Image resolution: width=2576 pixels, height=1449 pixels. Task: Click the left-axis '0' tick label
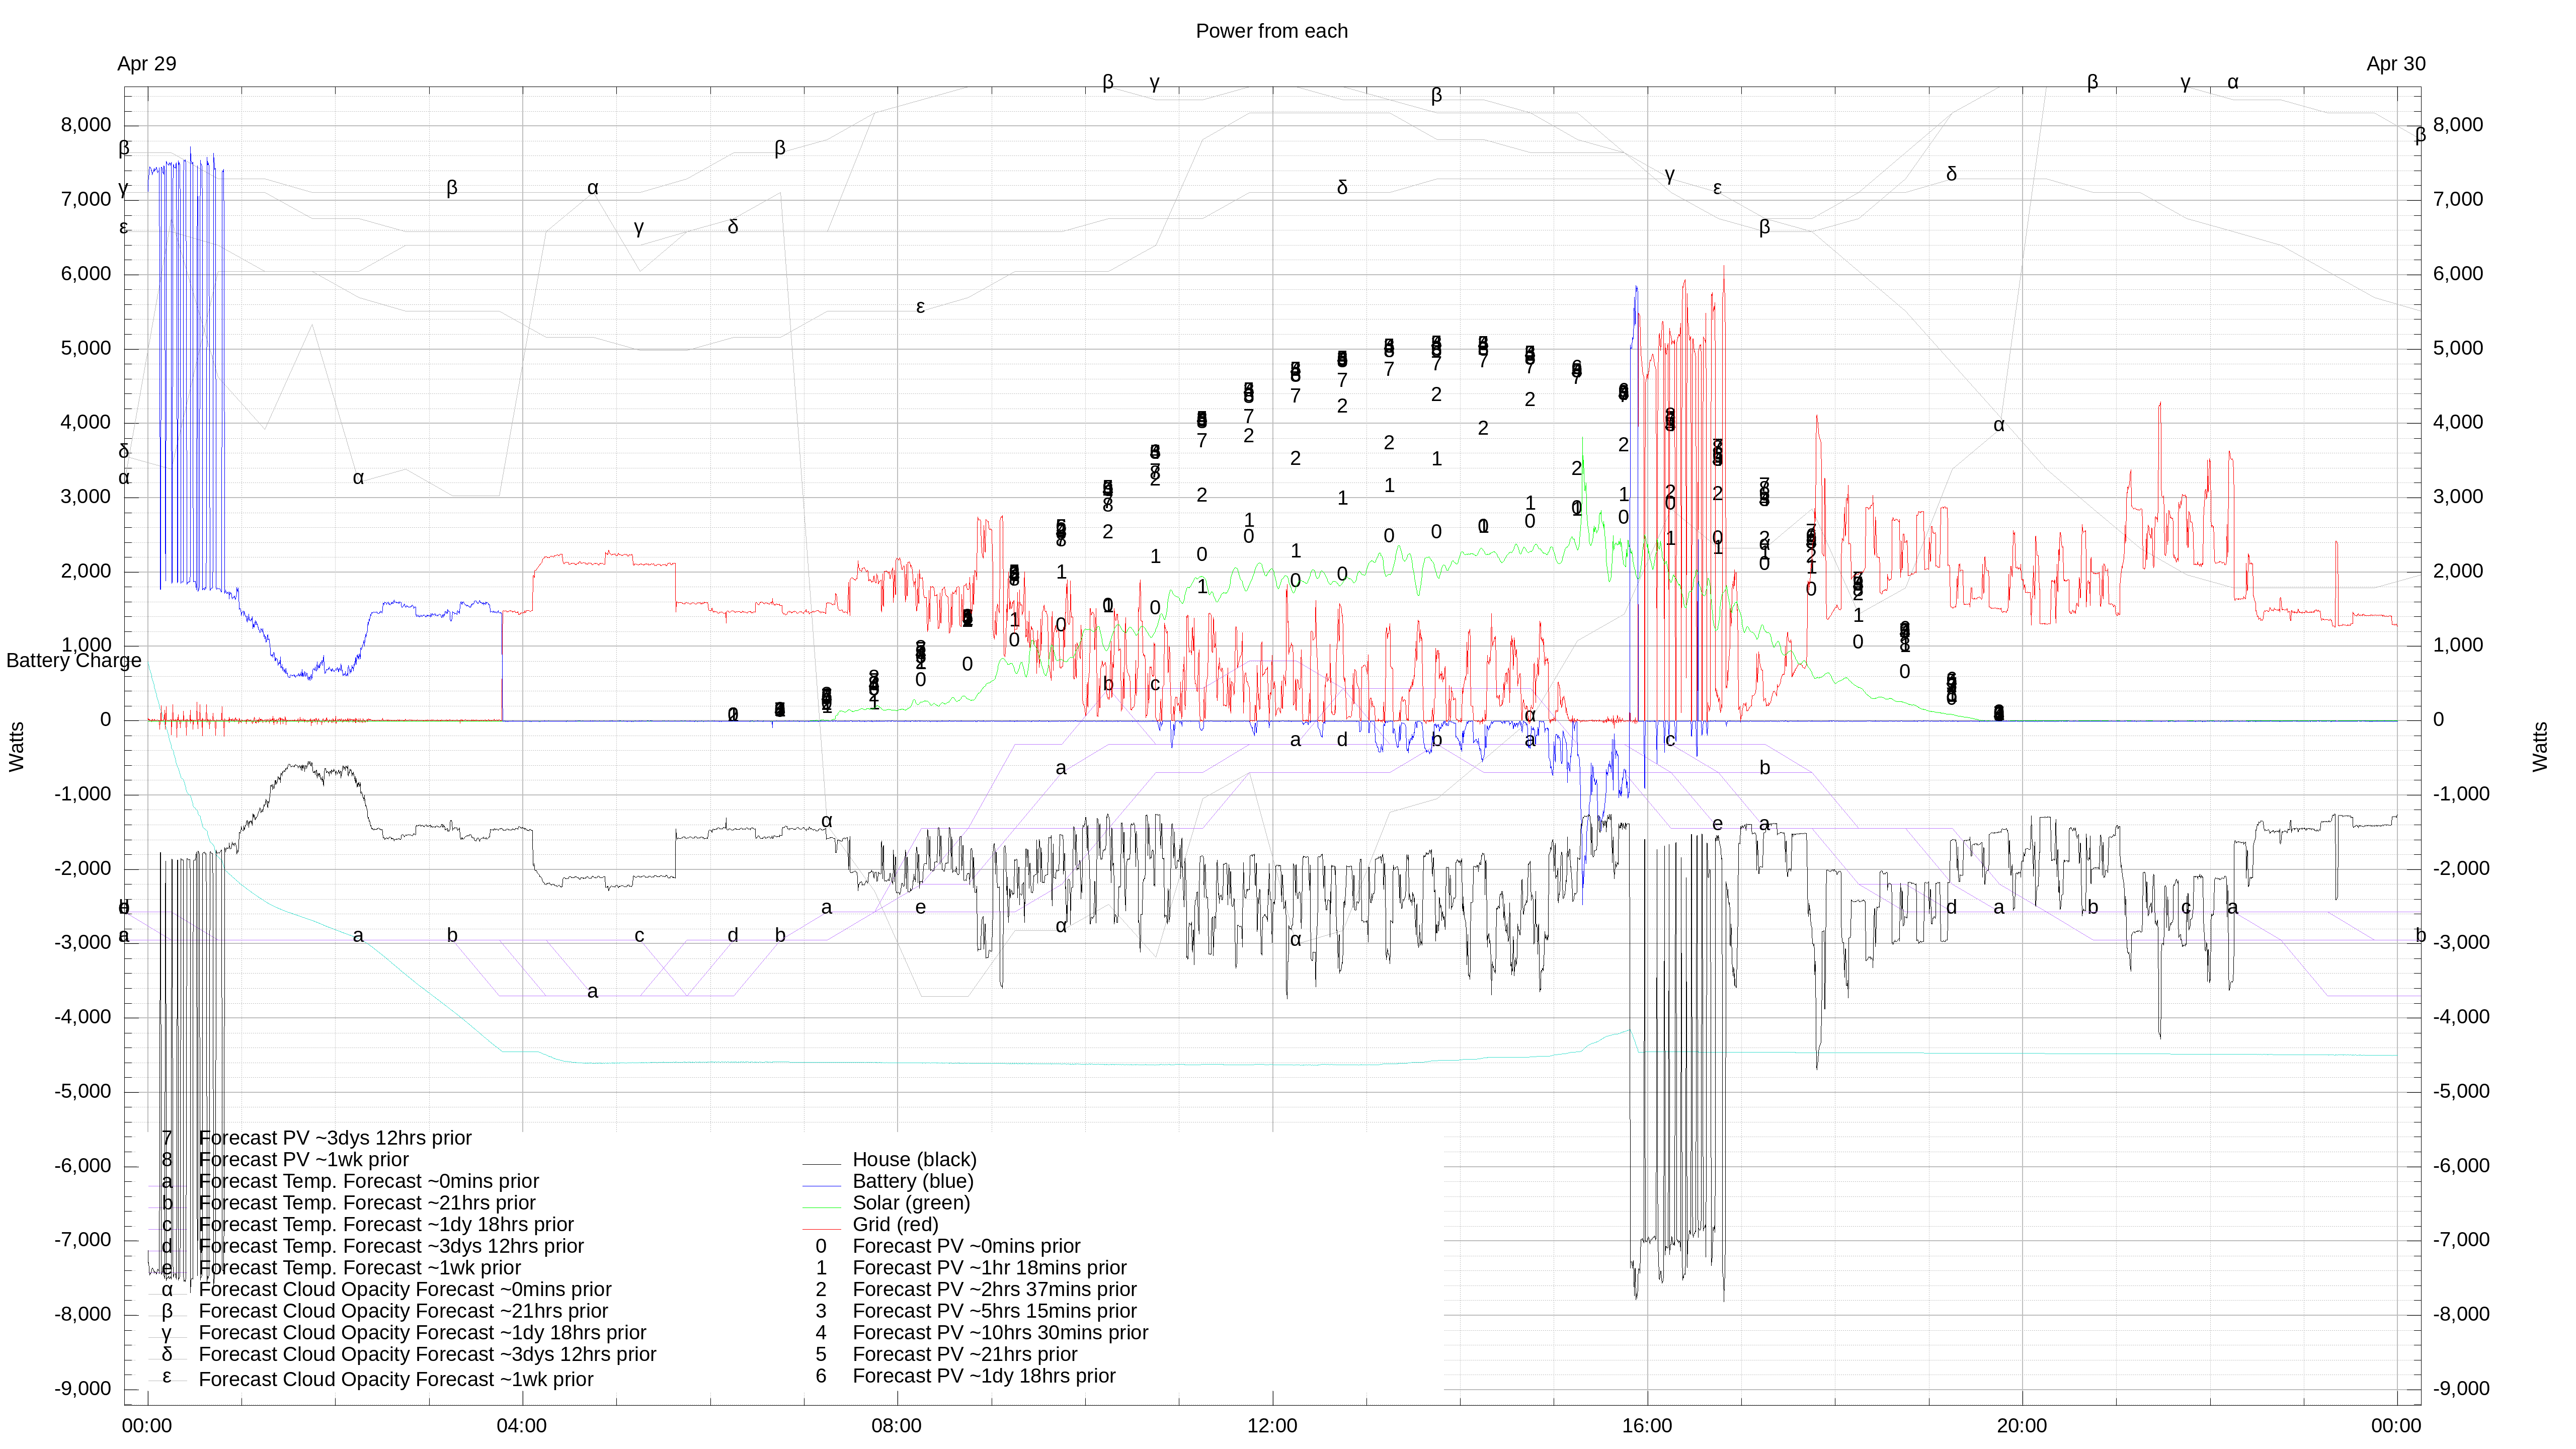click(x=106, y=720)
